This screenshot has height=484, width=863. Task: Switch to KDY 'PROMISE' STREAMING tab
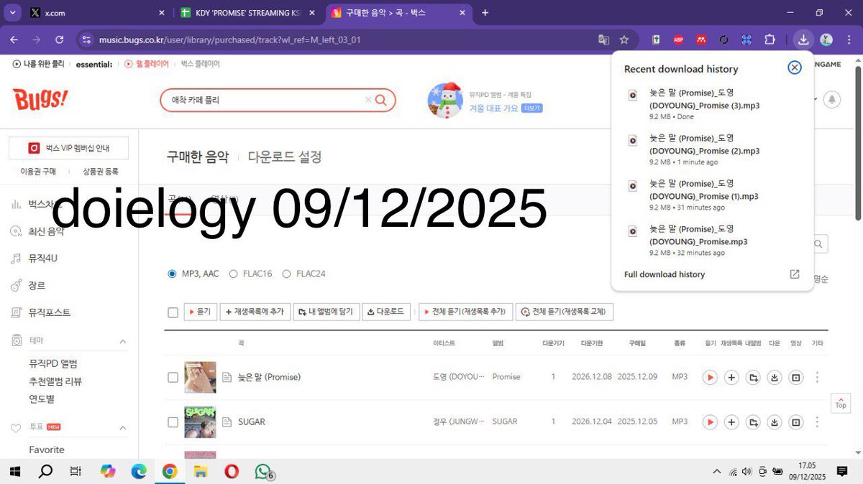(248, 13)
